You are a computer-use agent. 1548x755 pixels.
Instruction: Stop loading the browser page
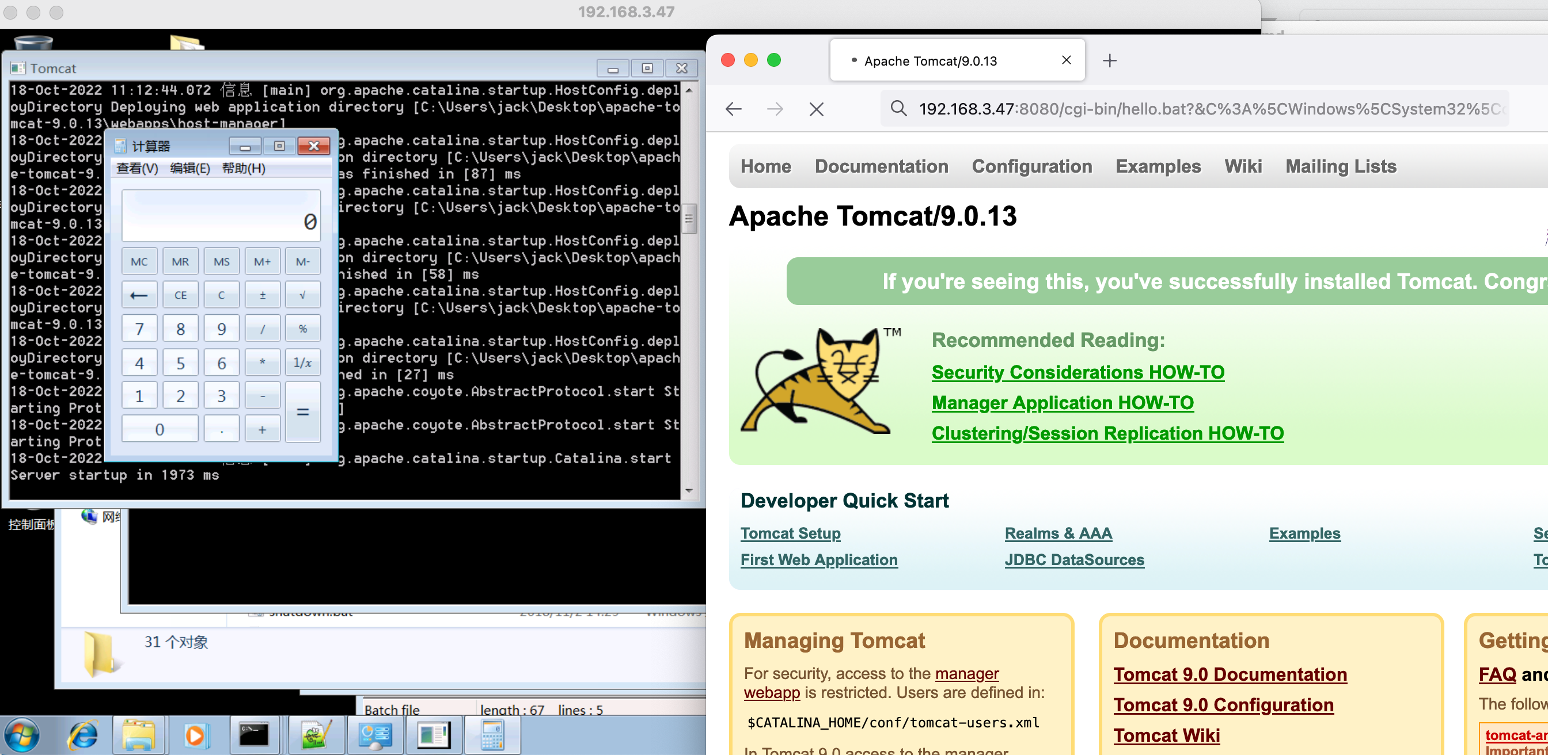816,109
